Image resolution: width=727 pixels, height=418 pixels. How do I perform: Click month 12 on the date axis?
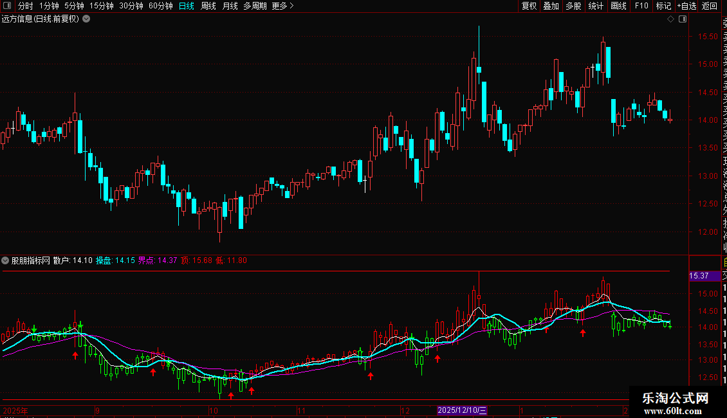click(405, 410)
